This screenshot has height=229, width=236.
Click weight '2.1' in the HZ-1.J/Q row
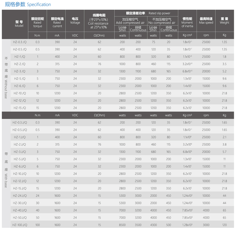224,137
